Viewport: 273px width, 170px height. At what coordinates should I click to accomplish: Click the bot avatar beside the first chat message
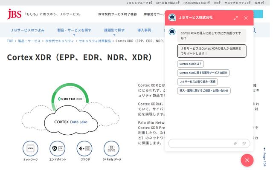[172, 32]
